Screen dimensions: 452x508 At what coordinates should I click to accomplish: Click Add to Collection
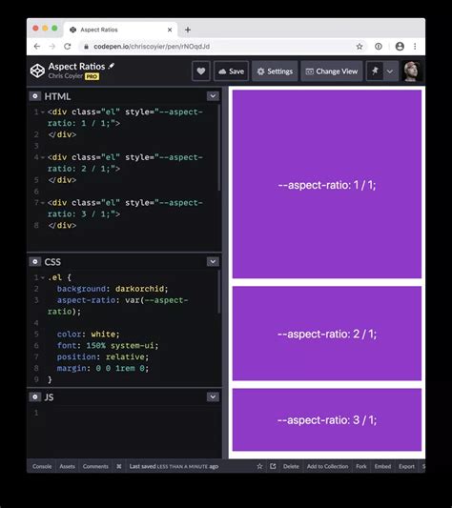[x=327, y=466]
